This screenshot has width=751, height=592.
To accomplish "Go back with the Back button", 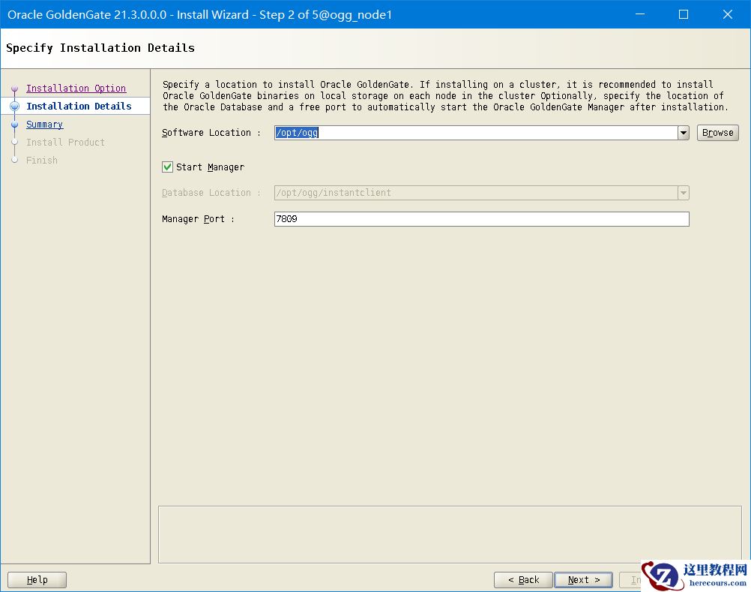I will tap(523, 580).
